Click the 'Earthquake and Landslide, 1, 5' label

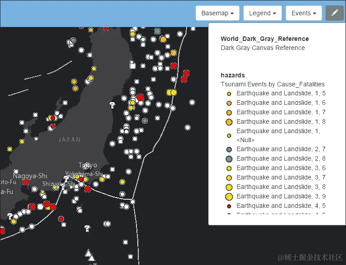coord(281,94)
